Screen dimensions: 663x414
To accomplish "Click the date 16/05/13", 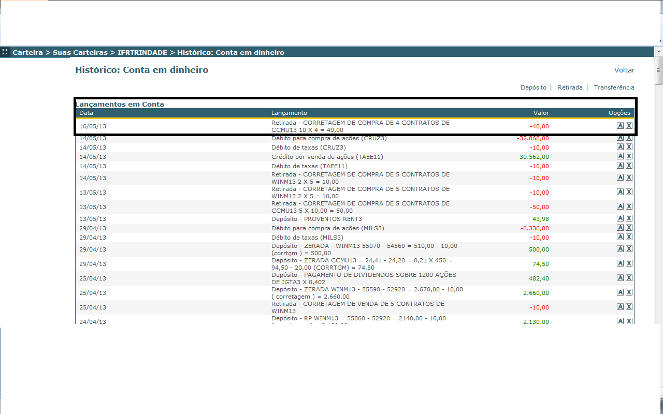I will tap(93, 126).
